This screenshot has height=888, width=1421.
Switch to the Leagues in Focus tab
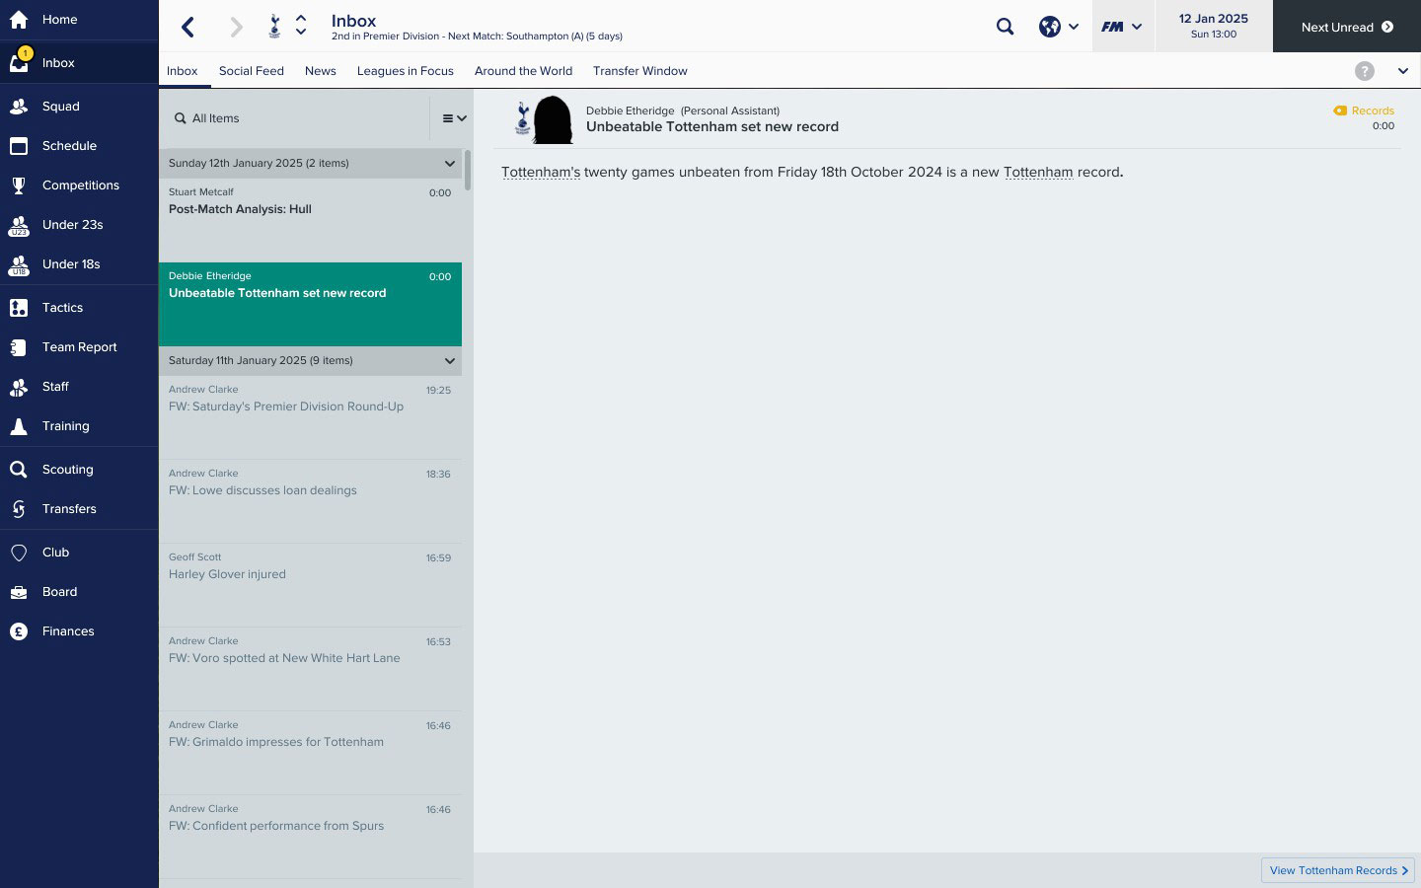[x=406, y=71]
